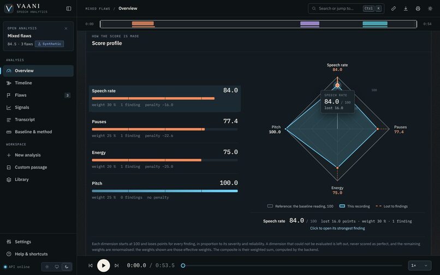Open Baseline & method section
Screen dimensions: 440x275
point(38,131)
